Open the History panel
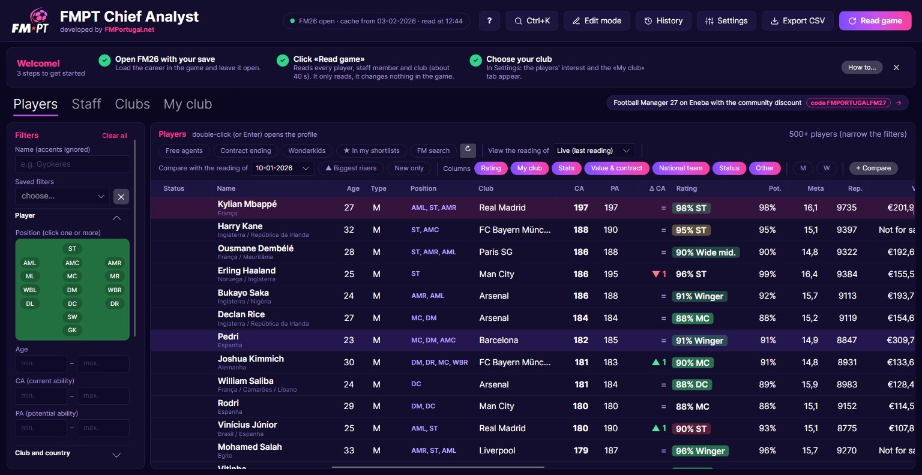 tap(663, 21)
